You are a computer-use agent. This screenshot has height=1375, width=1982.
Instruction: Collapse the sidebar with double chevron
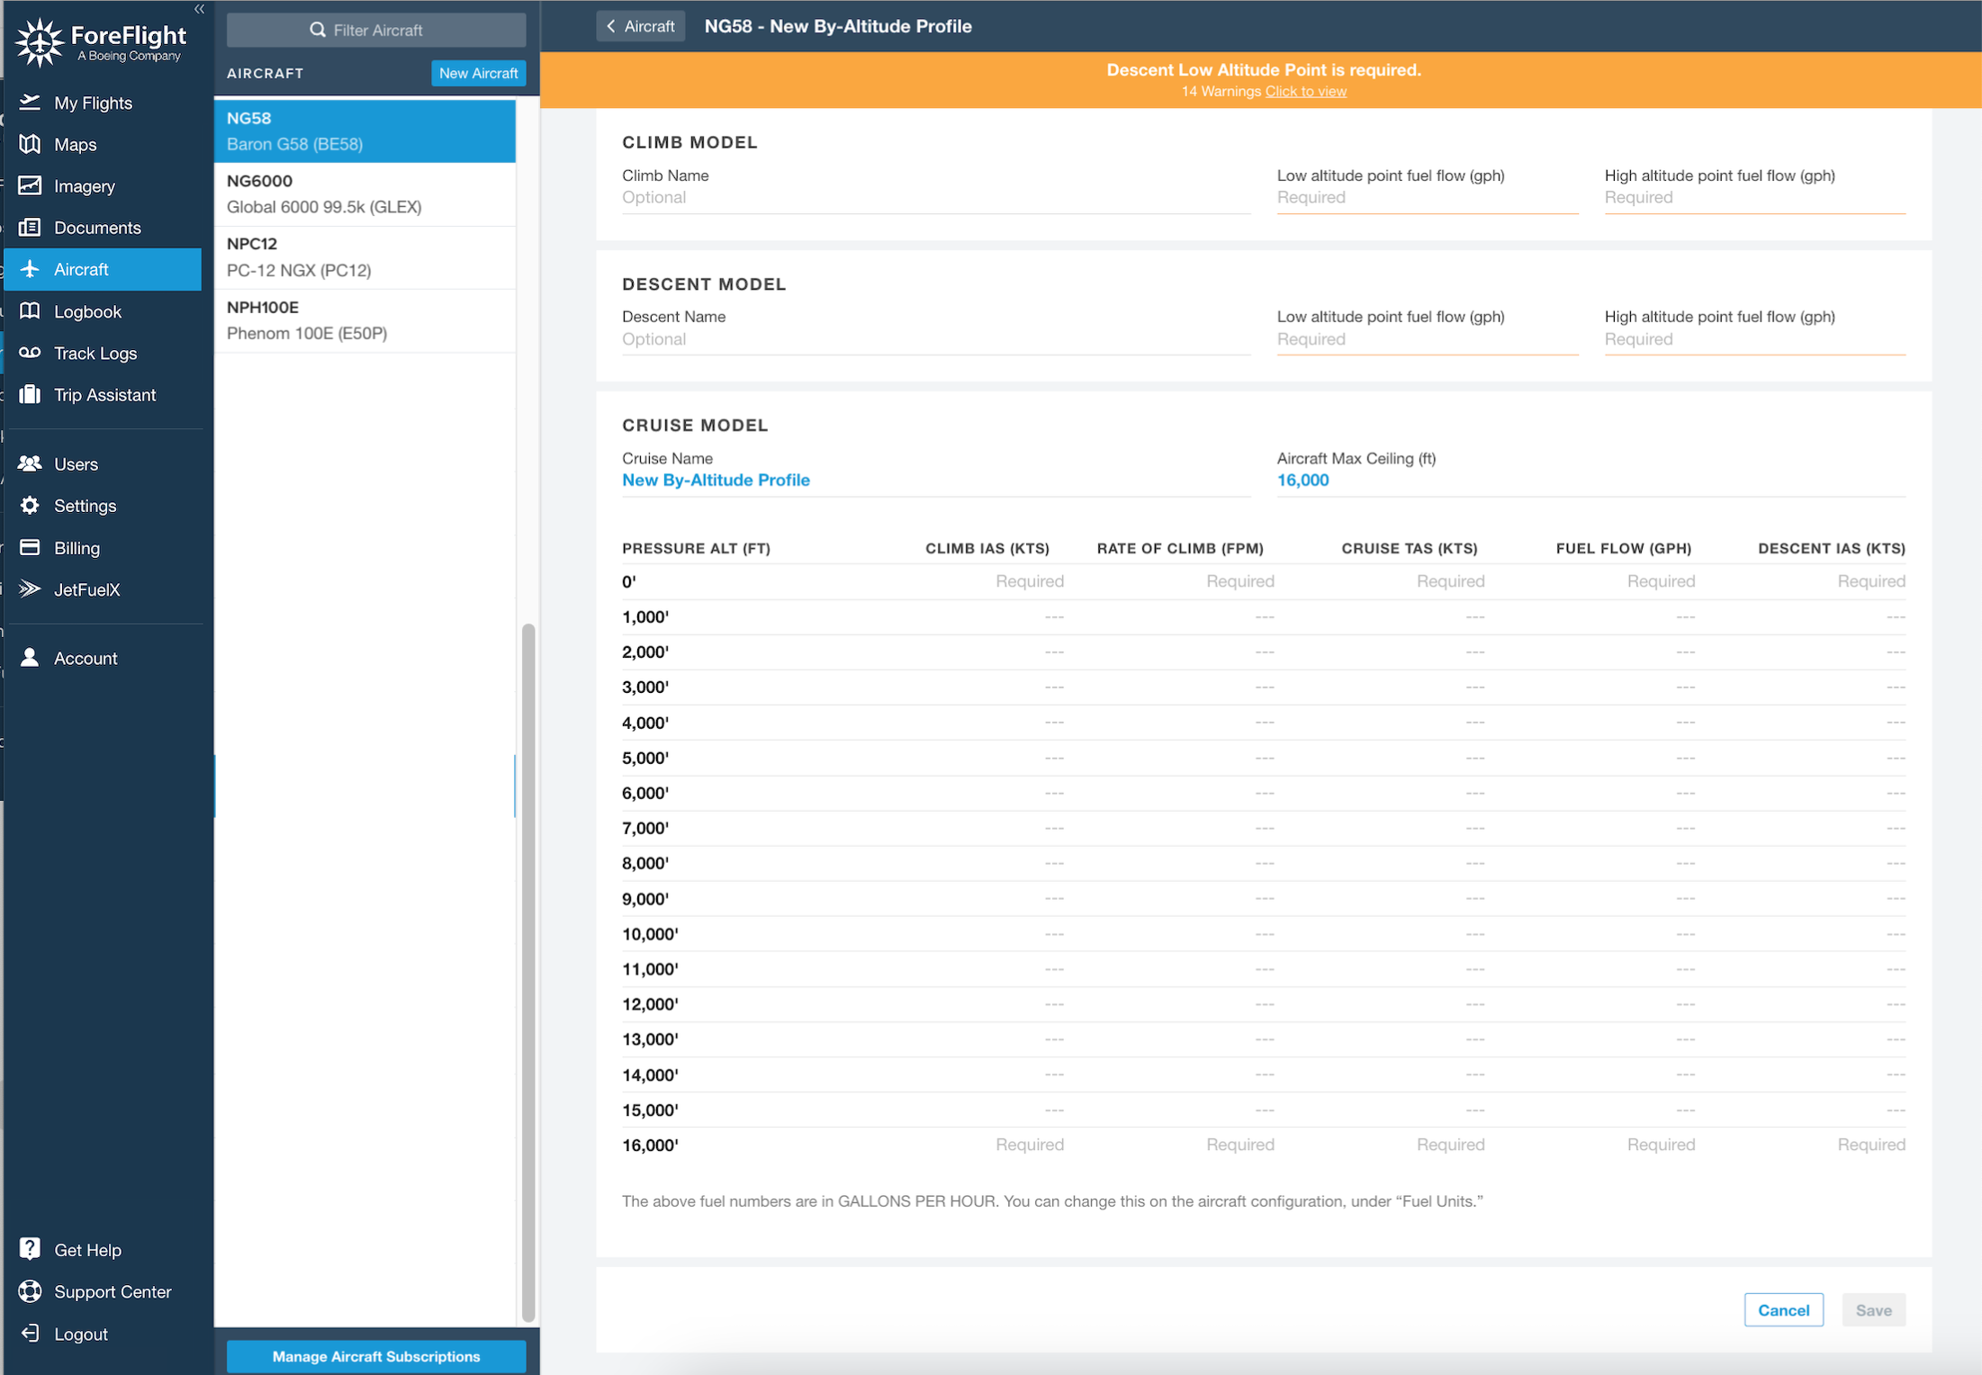click(199, 9)
